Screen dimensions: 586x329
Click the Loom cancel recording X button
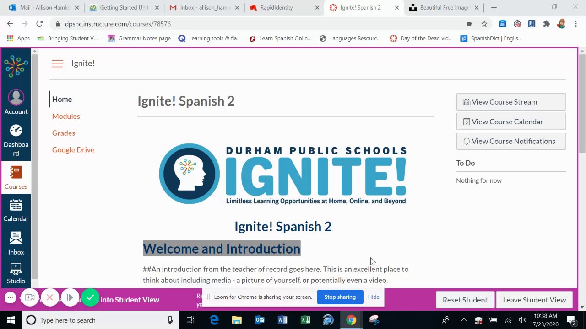(50, 297)
